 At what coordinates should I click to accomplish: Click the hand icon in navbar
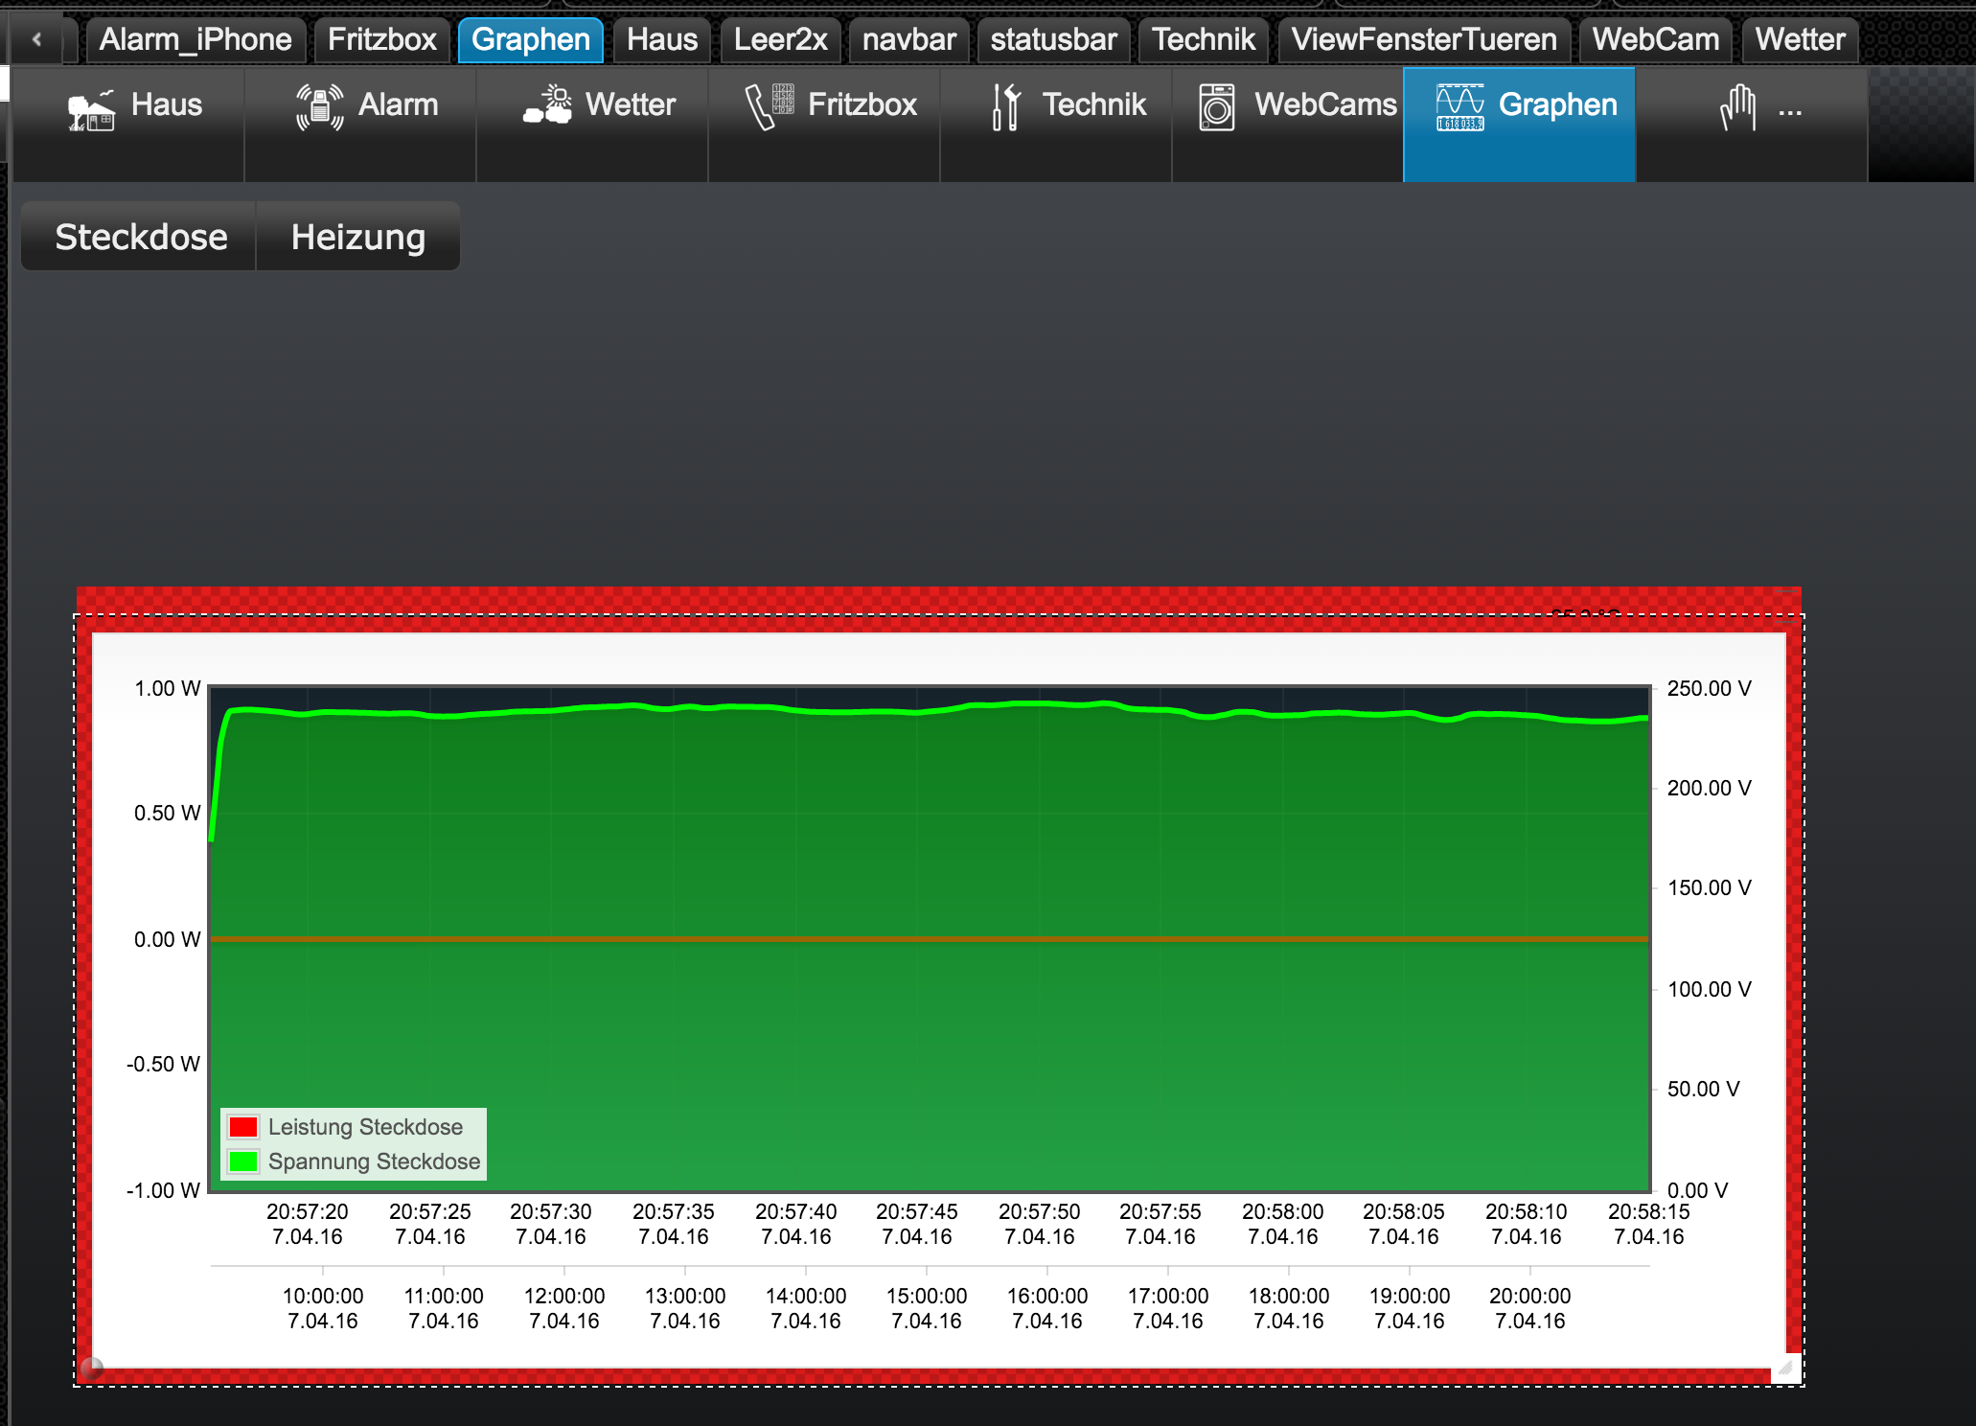point(1737,106)
